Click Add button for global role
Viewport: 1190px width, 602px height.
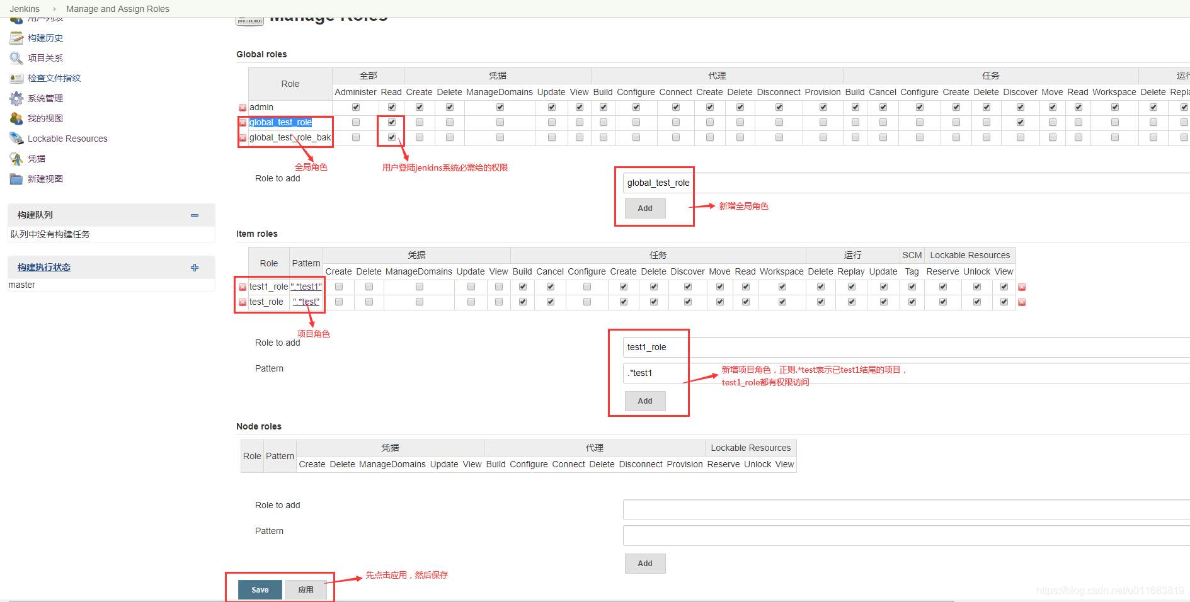click(645, 208)
